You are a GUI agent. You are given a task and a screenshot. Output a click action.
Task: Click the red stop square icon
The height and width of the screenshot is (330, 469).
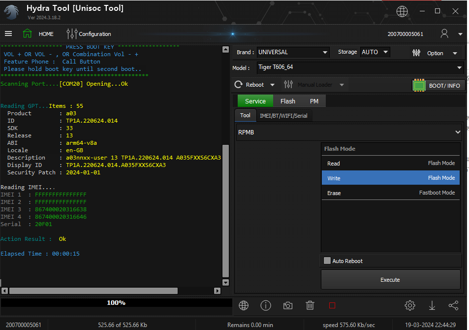click(332, 305)
